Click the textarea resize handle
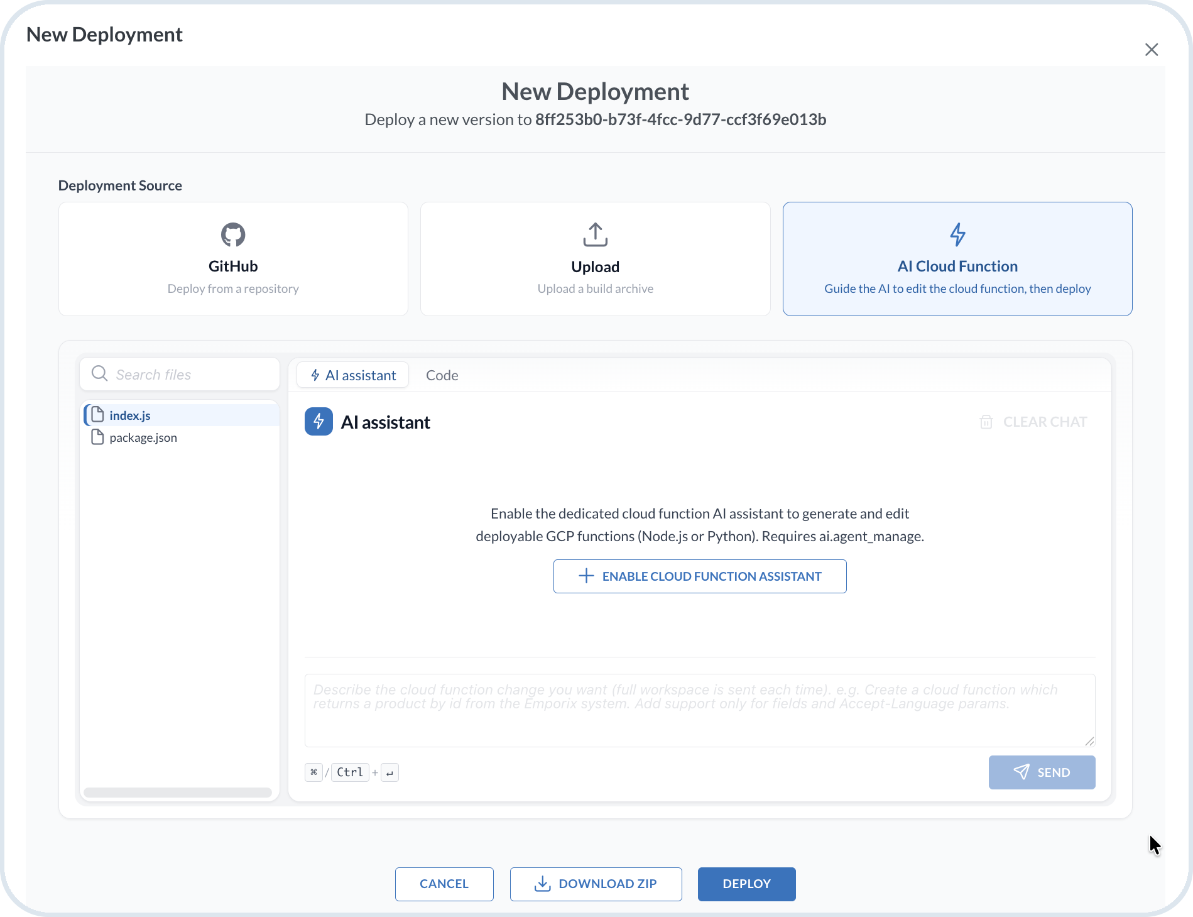Image resolution: width=1193 pixels, height=917 pixels. point(1089,742)
